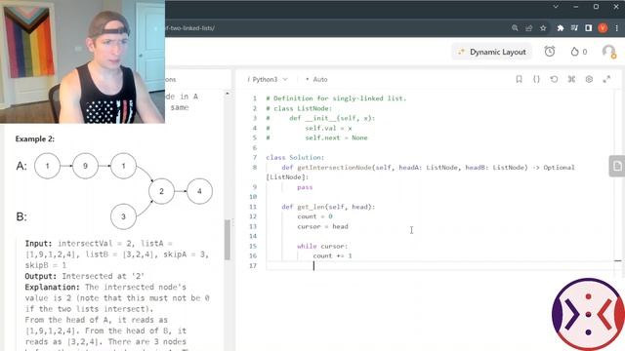625x351 pixels.
Task: Bookmark this page with the star icon
Action: click(543, 28)
